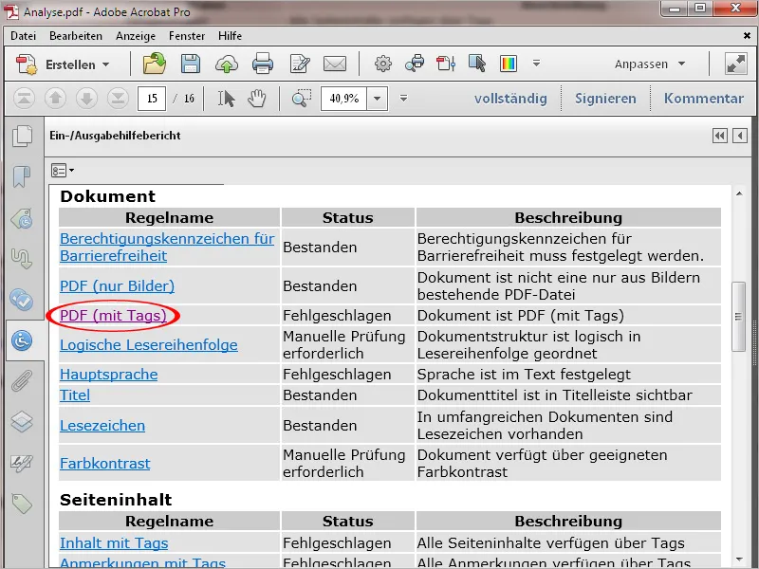Click the page number field showing 15
759x569 pixels.
(x=152, y=99)
